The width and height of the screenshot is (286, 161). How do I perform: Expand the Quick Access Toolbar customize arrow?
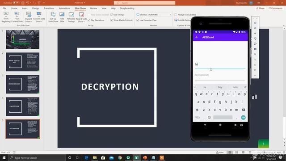point(44,3)
